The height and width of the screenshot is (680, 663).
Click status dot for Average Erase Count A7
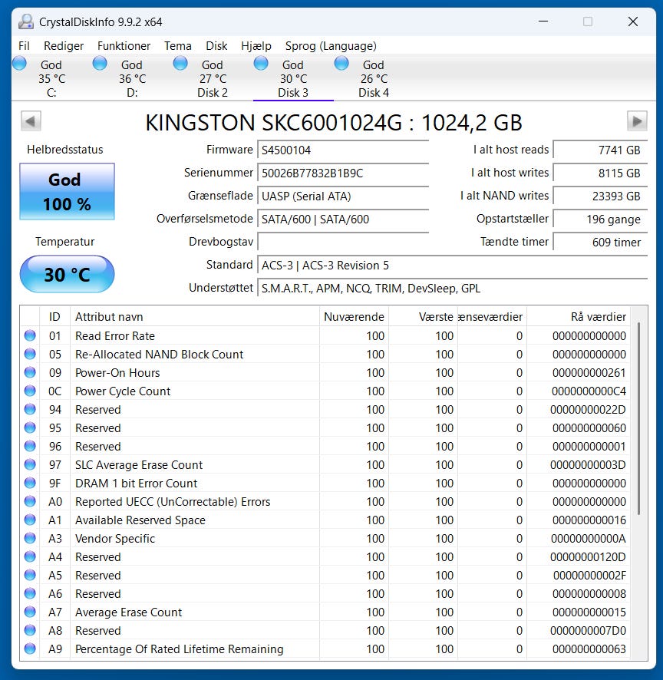[x=30, y=612]
